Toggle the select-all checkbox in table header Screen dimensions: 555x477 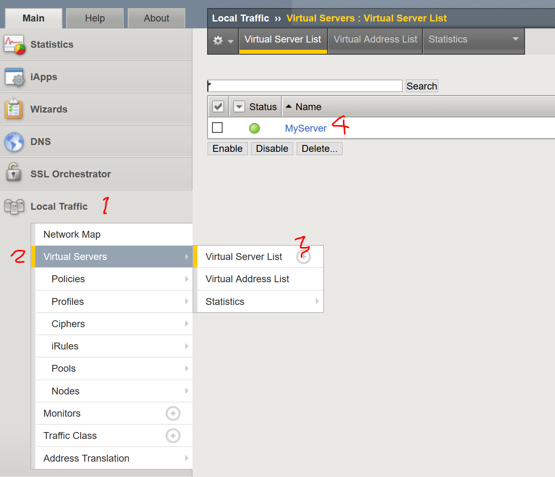point(218,106)
